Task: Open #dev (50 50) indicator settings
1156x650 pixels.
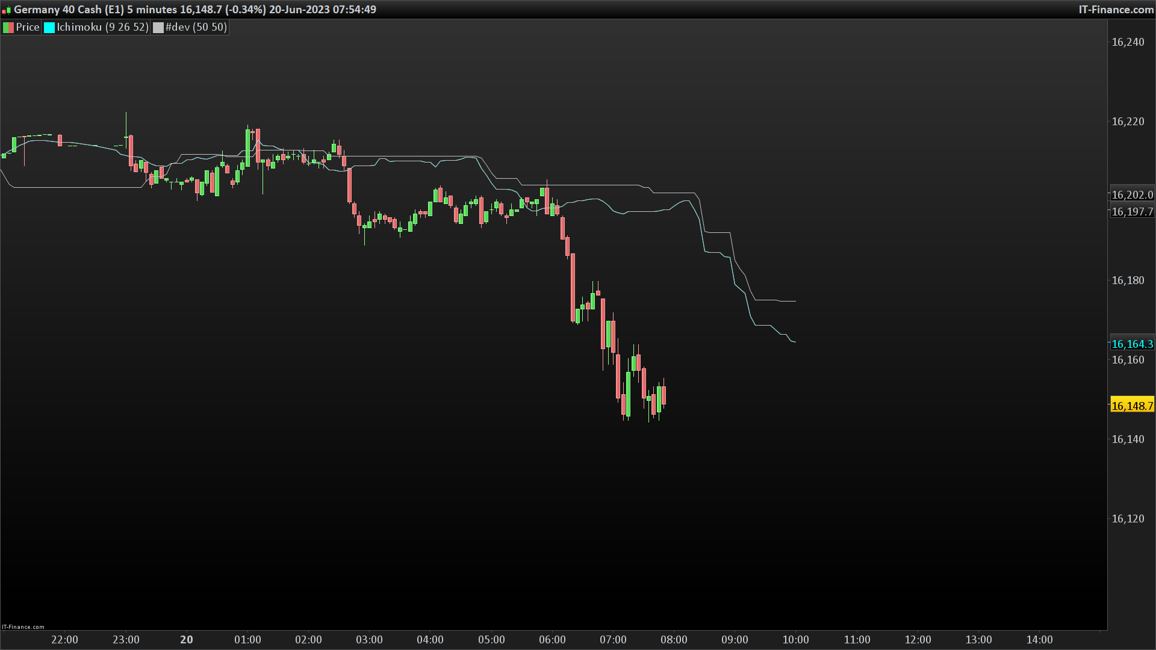Action: [x=196, y=27]
